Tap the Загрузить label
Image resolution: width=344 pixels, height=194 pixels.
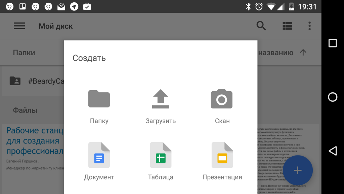(161, 121)
